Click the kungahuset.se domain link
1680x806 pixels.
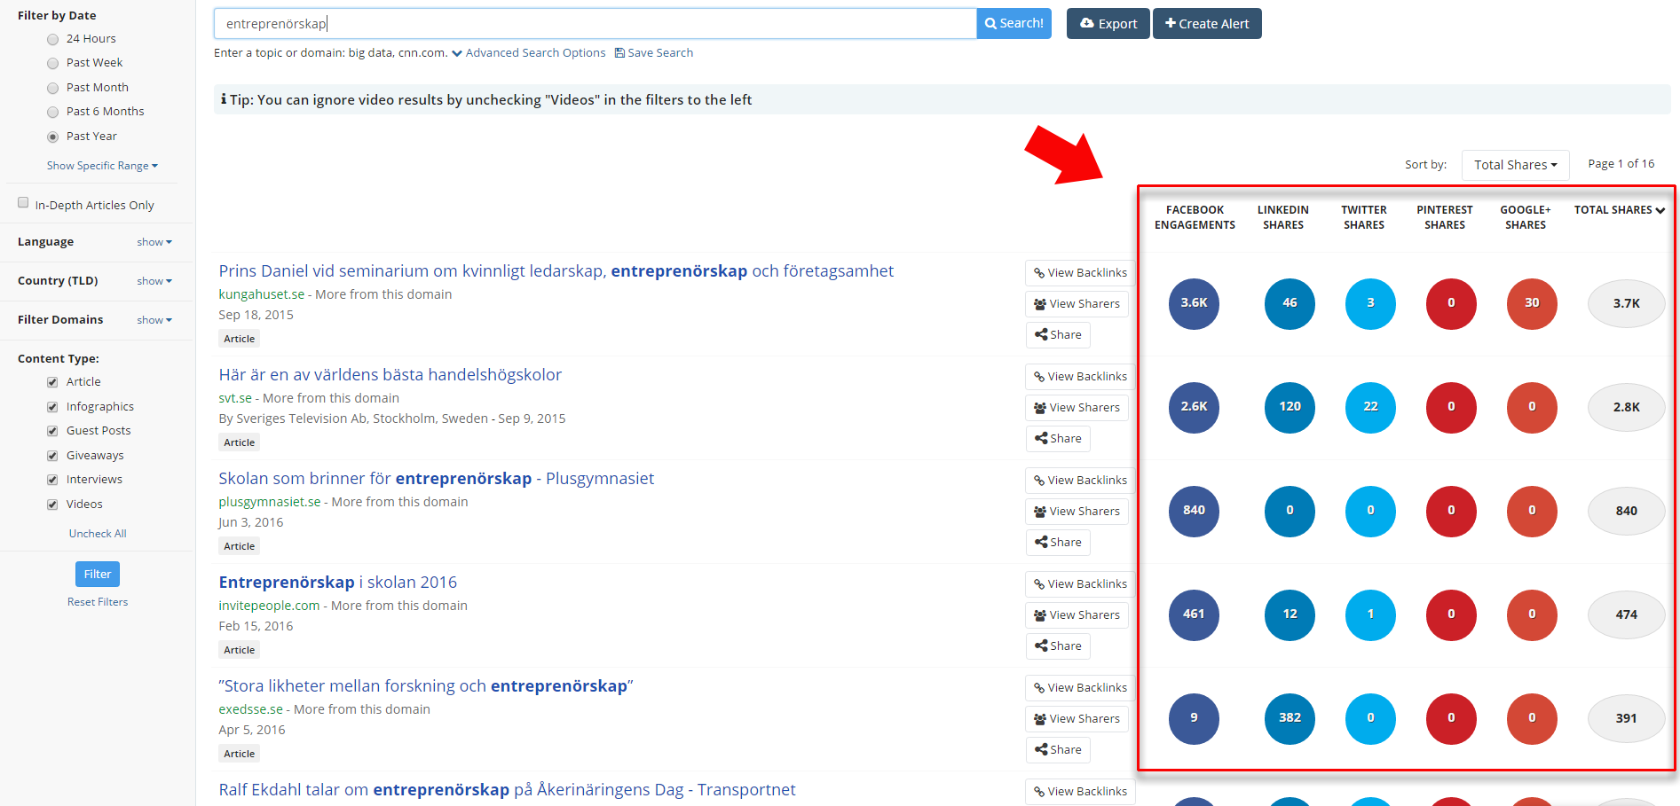(262, 294)
